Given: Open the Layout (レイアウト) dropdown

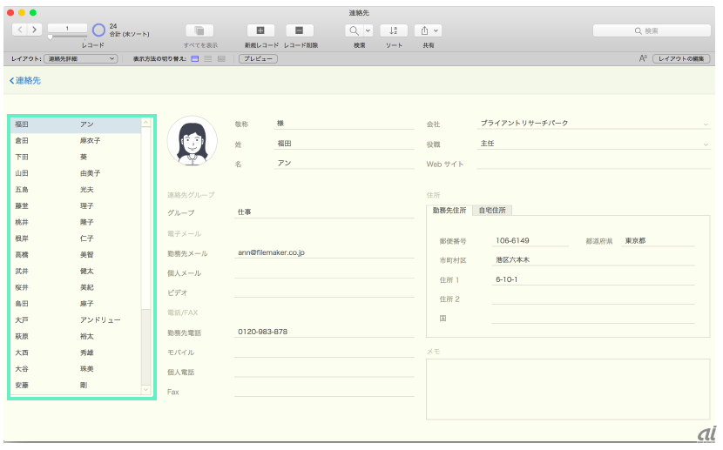Looking at the screenshot, I should (x=80, y=58).
